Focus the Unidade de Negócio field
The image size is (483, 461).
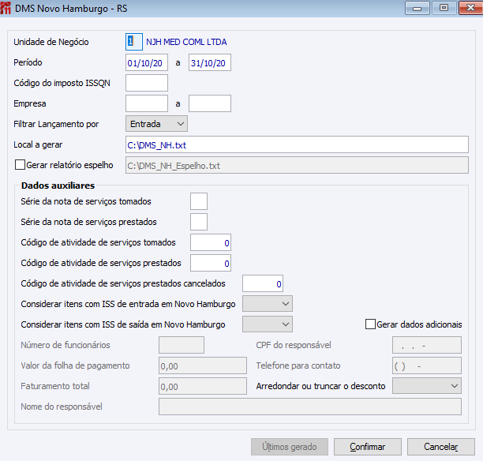pos(134,42)
